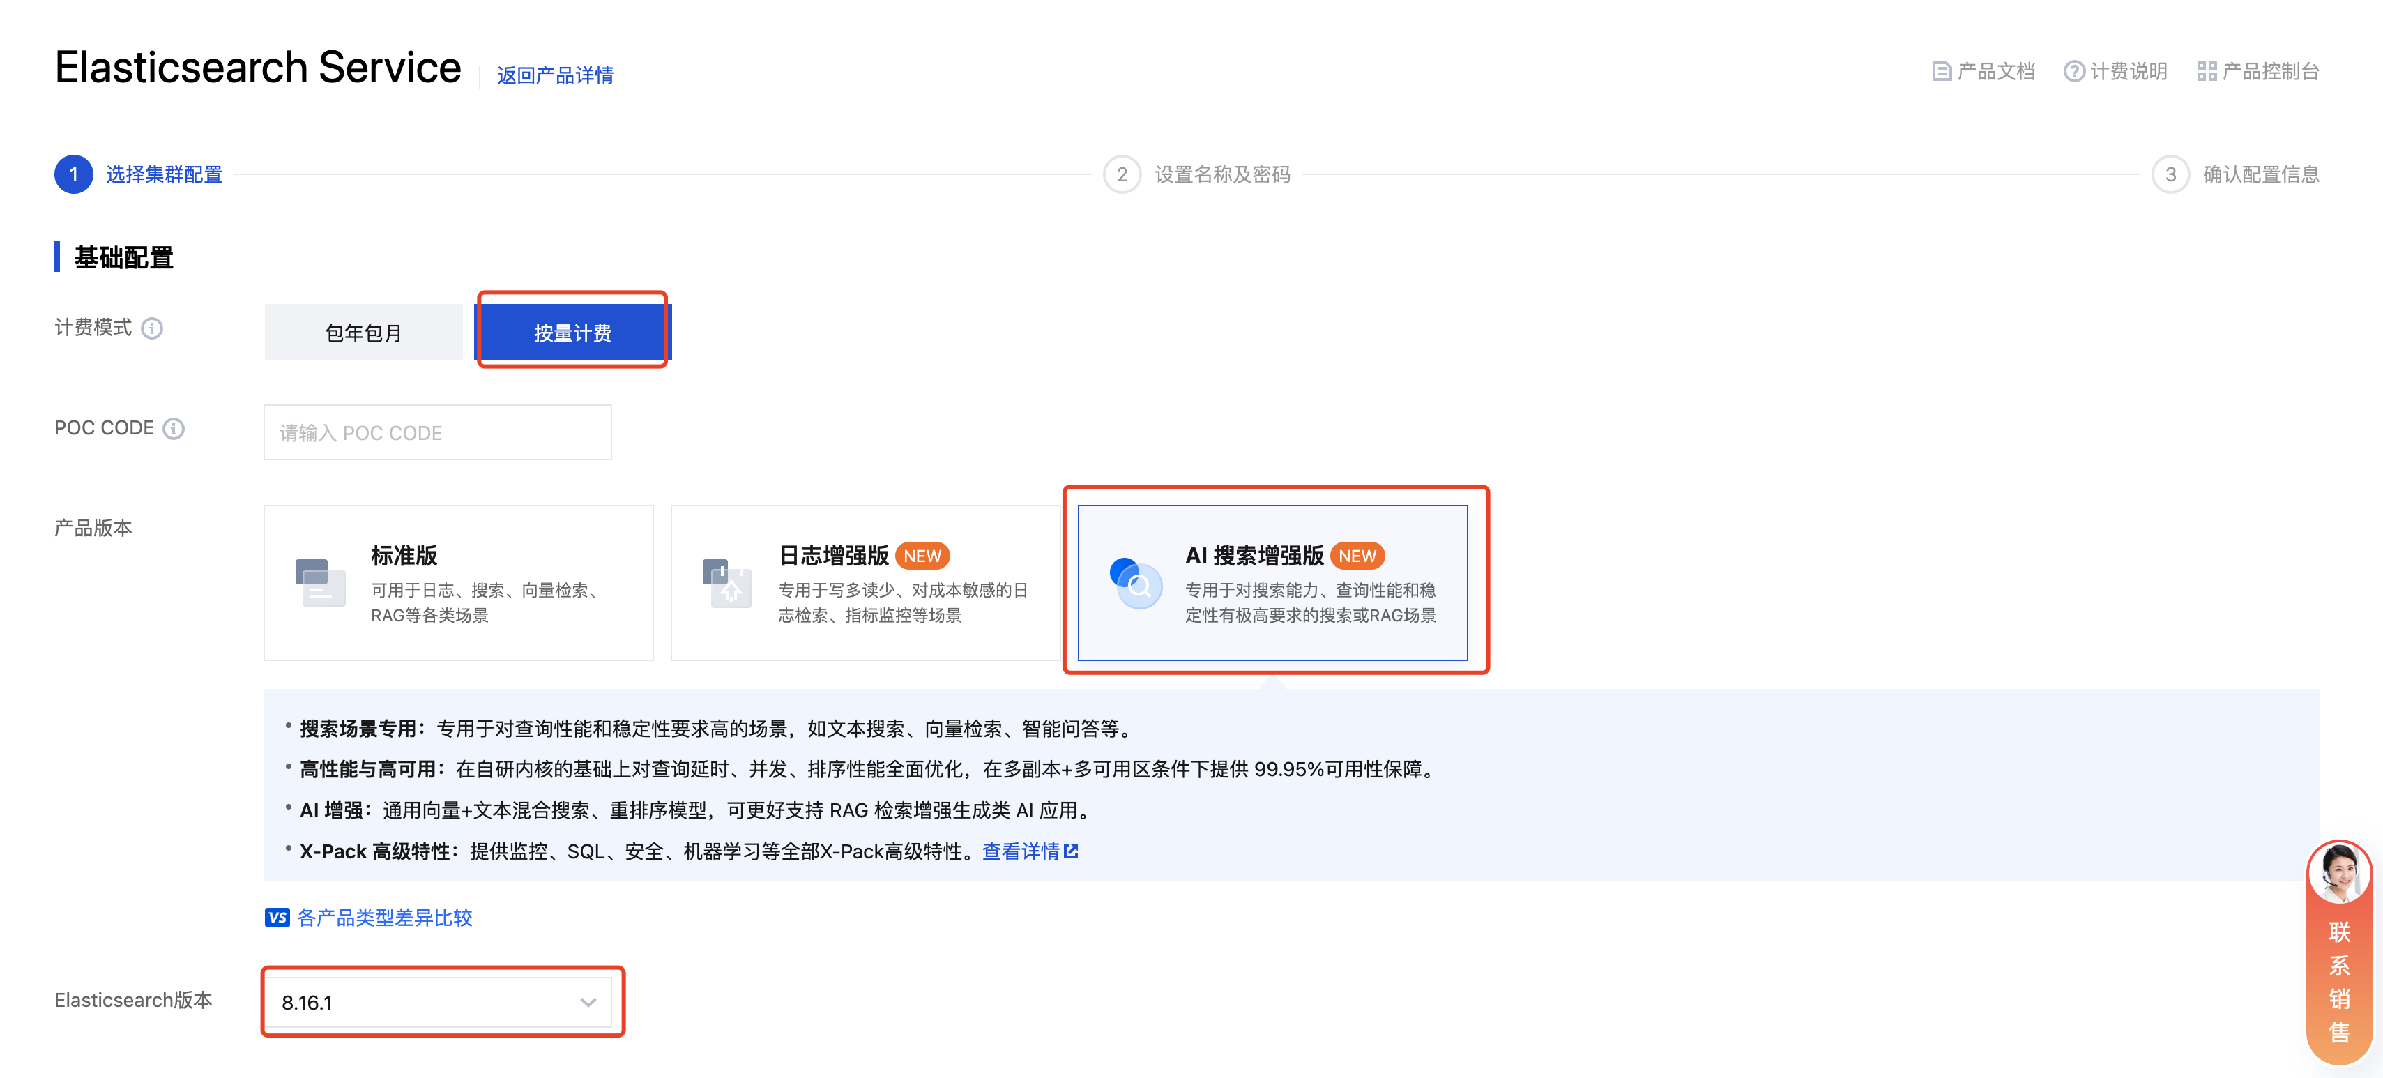Focus the POC CODE input field
Image resolution: width=2383 pixels, height=1078 pixels.
coord(438,432)
